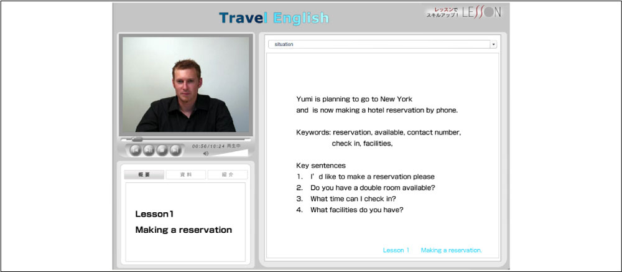The image size is (622, 272).
Task: Toggle play/pause on the lesson video
Action: pos(149,150)
